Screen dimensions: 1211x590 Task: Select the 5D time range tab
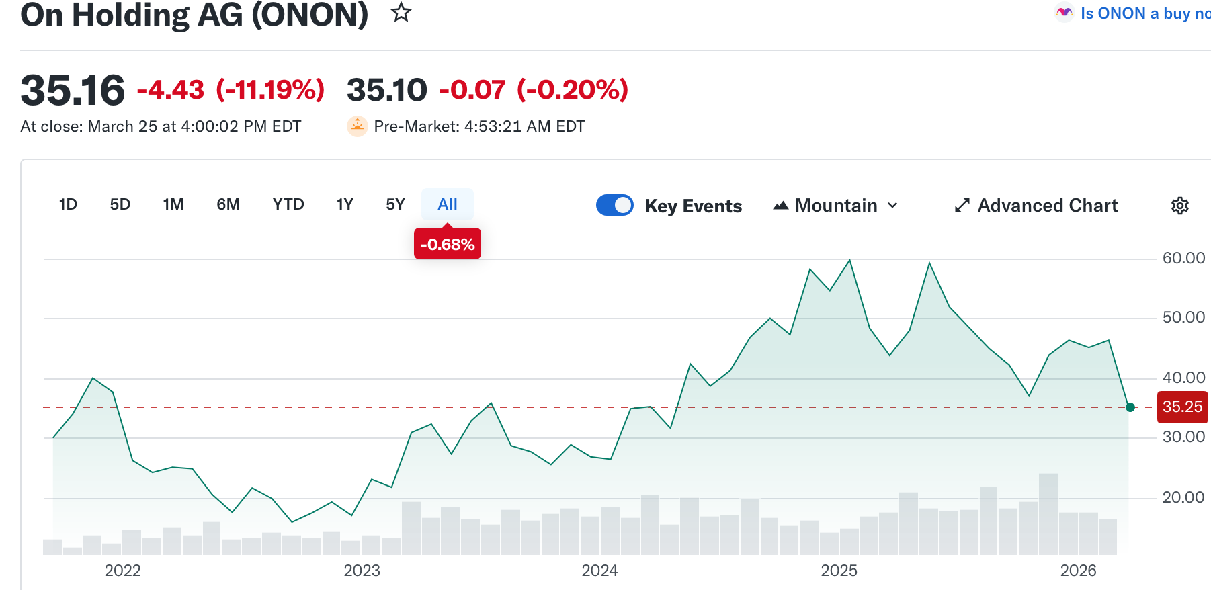[120, 204]
